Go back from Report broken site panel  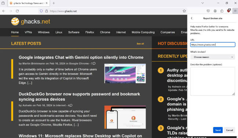pyautogui.click(x=192, y=18)
